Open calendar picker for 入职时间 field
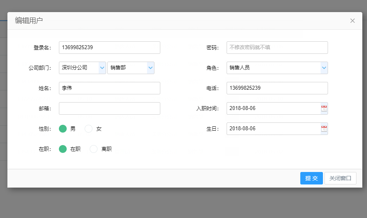The image size is (367, 218). click(324, 108)
